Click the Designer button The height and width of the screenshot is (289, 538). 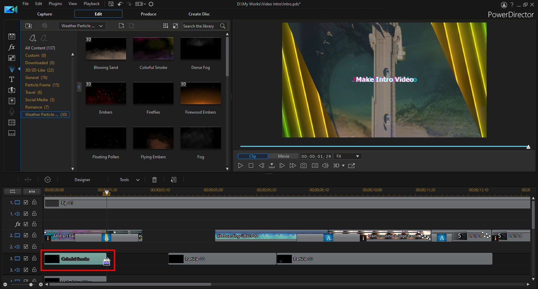coord(82,180)
